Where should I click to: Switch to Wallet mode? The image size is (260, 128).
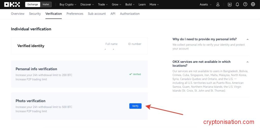pos(46,4)
